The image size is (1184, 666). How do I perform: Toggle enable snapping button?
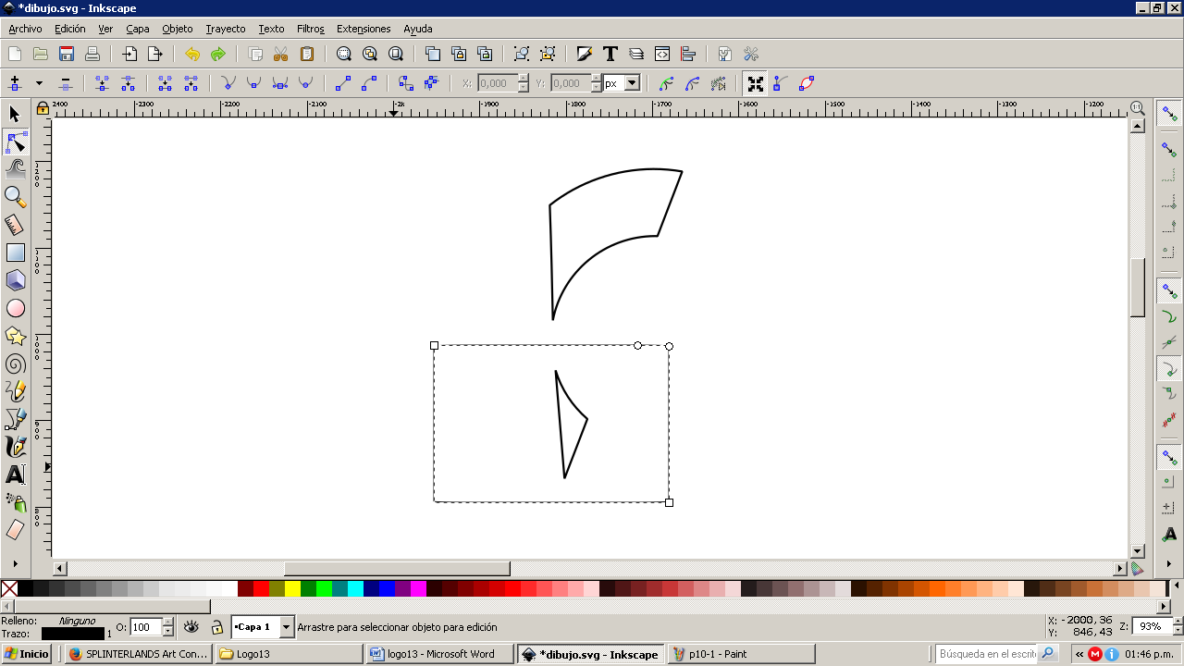pos(1169,114)
